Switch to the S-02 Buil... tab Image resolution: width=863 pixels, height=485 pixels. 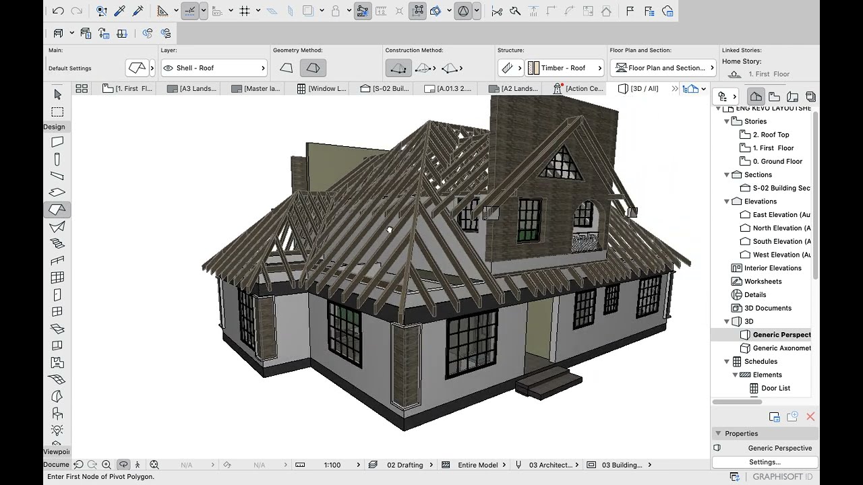tap(385, 88)
